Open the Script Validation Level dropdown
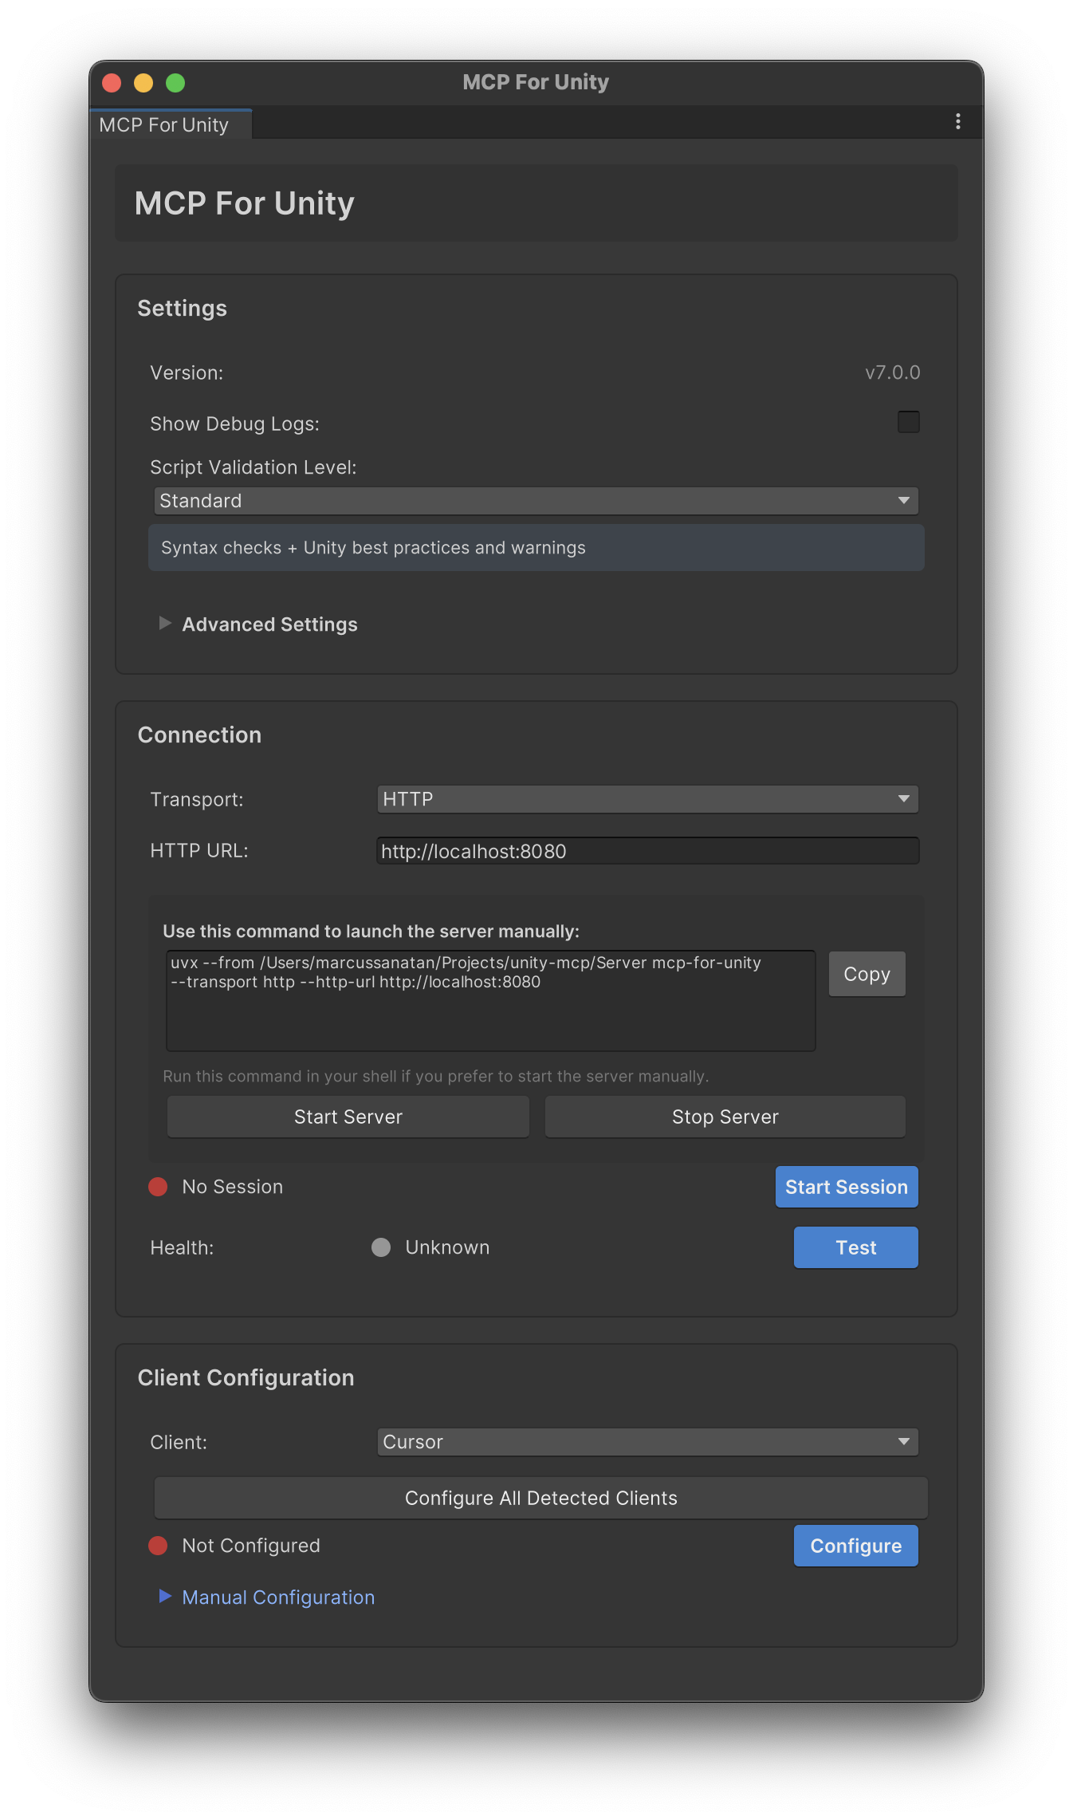 536,501
